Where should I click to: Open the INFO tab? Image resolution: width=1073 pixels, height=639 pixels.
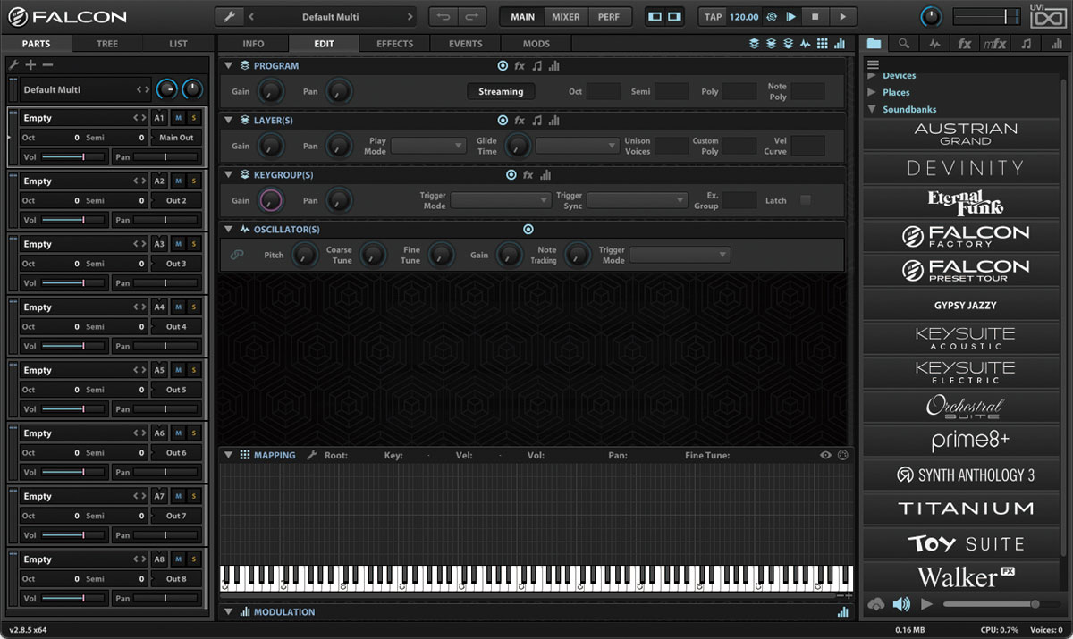pos(253,43)
